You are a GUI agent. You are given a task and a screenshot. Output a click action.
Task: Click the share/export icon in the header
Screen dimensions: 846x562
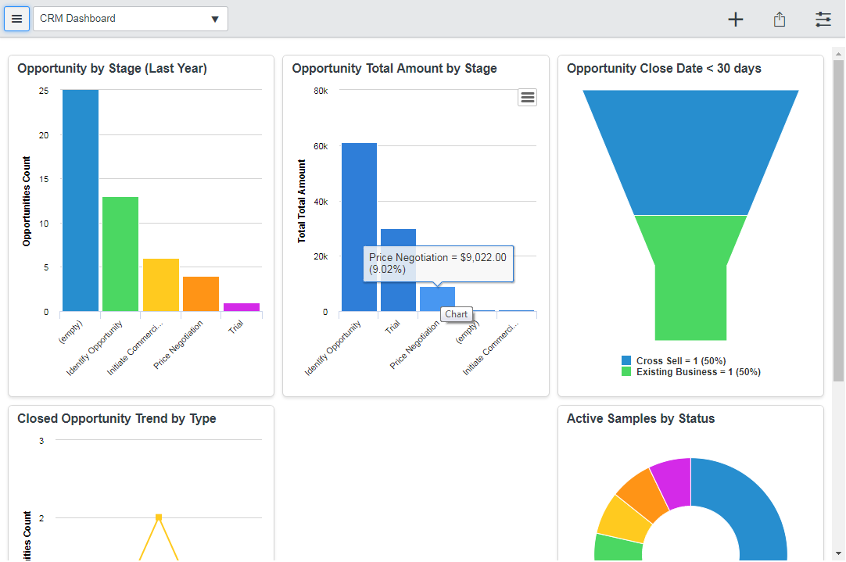[779, 20]
